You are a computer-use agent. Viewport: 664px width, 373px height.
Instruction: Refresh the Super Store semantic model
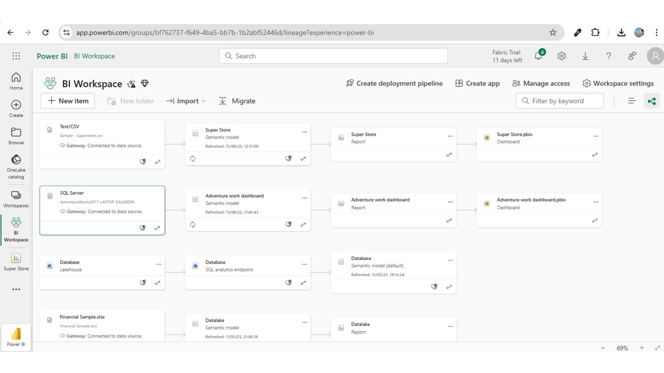tap(192, 159)
